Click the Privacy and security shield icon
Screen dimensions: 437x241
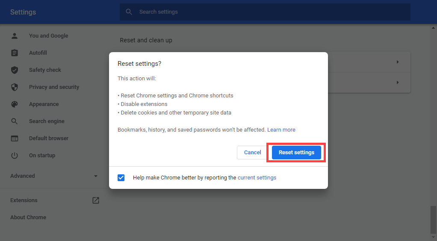click(15, 87)
